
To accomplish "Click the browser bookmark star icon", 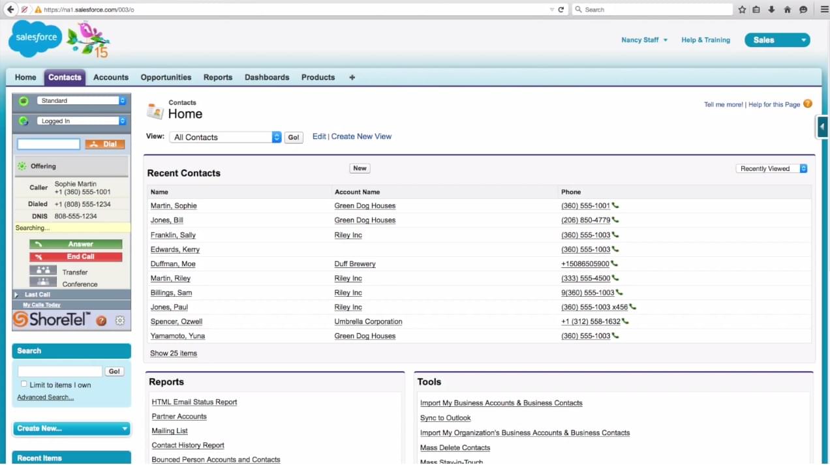I will (742, 10).
